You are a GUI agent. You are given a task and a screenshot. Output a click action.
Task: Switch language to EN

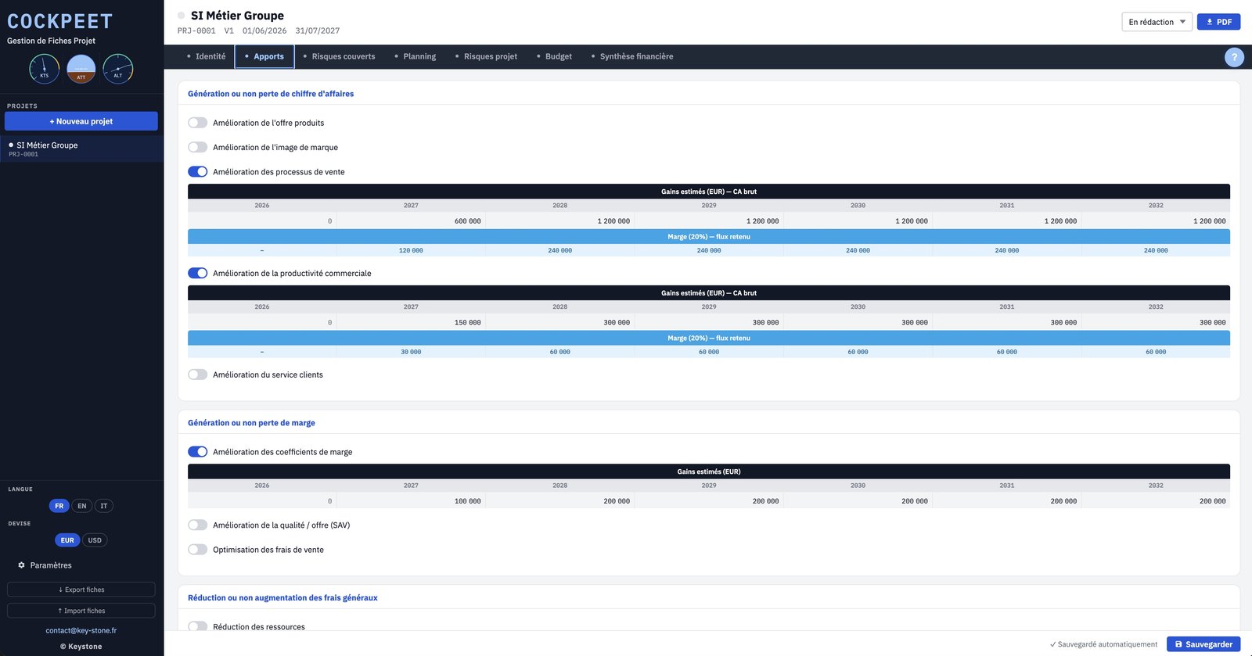click(x=82, y=506)
